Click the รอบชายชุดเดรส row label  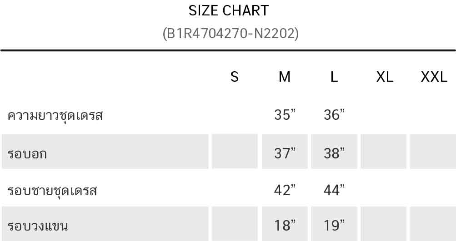coord(52,191)
